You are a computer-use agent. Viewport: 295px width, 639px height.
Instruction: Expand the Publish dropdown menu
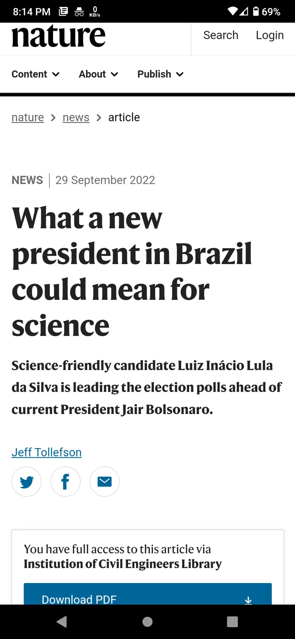coord(161,74)
